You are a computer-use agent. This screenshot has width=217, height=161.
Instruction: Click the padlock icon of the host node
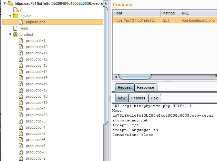(x=10, y=3)
